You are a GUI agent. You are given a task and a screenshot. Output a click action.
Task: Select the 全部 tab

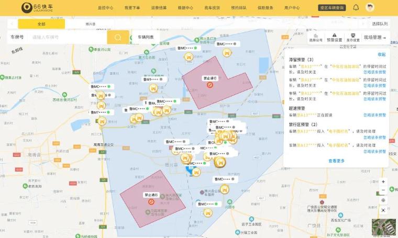41,24
